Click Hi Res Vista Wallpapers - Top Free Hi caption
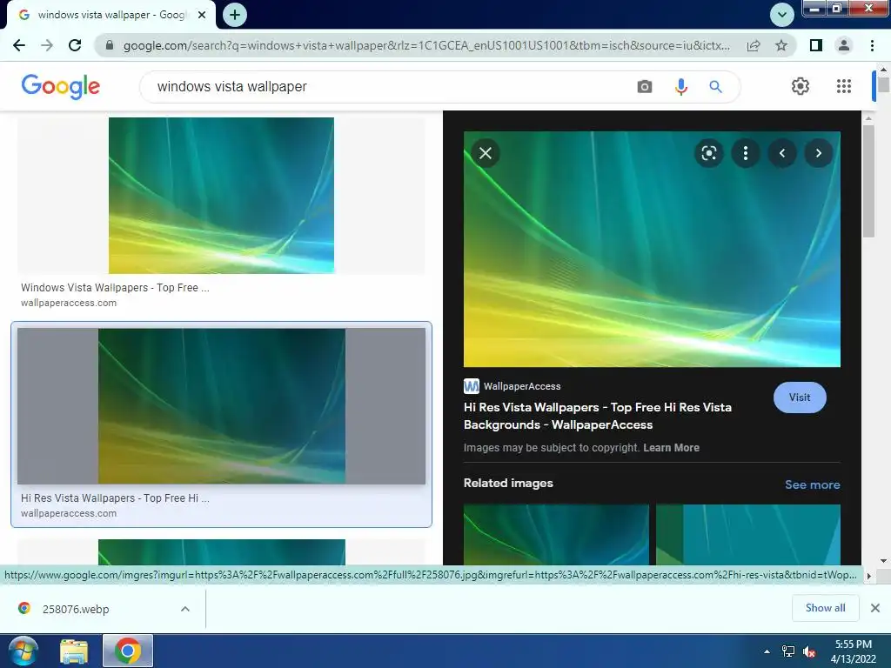Image resolution: width=891 pixels, height=668 pixels. 116,498
